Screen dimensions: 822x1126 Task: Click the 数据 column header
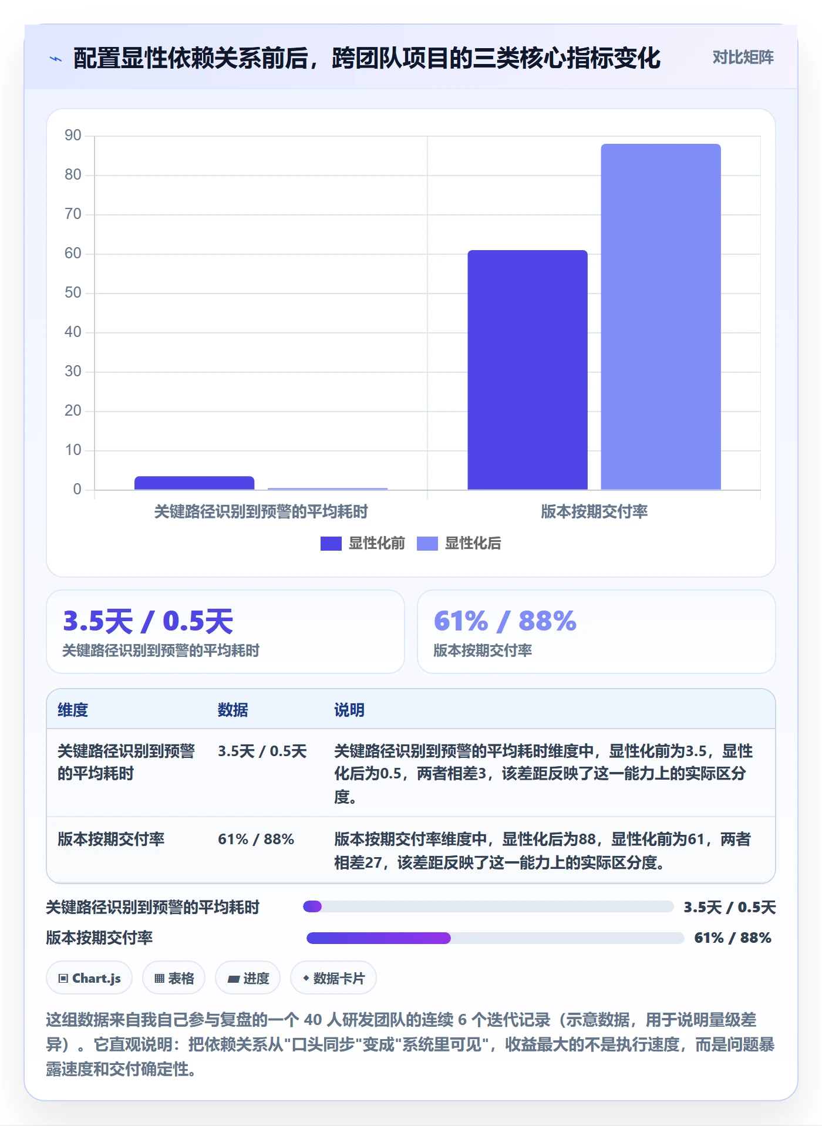click(x=233, y=710)
